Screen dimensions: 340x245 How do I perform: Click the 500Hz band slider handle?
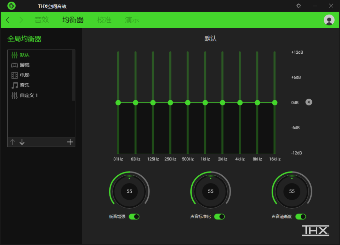click(188, 103)
